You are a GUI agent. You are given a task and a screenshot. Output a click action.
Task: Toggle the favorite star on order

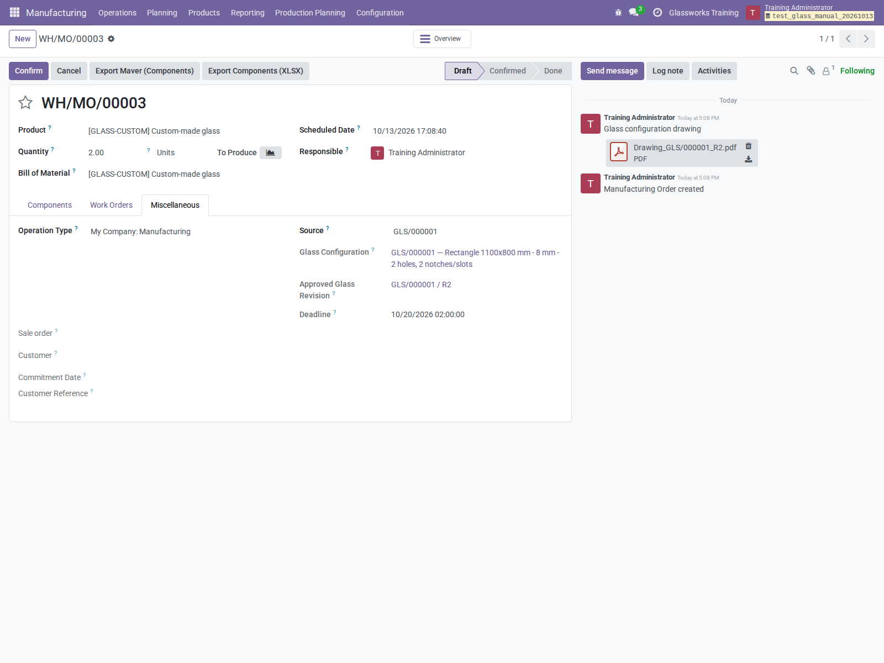[25, 102]
